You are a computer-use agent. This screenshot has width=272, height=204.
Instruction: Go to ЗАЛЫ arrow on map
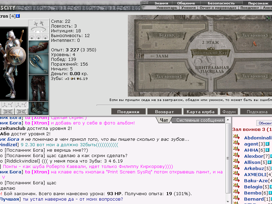159,56
